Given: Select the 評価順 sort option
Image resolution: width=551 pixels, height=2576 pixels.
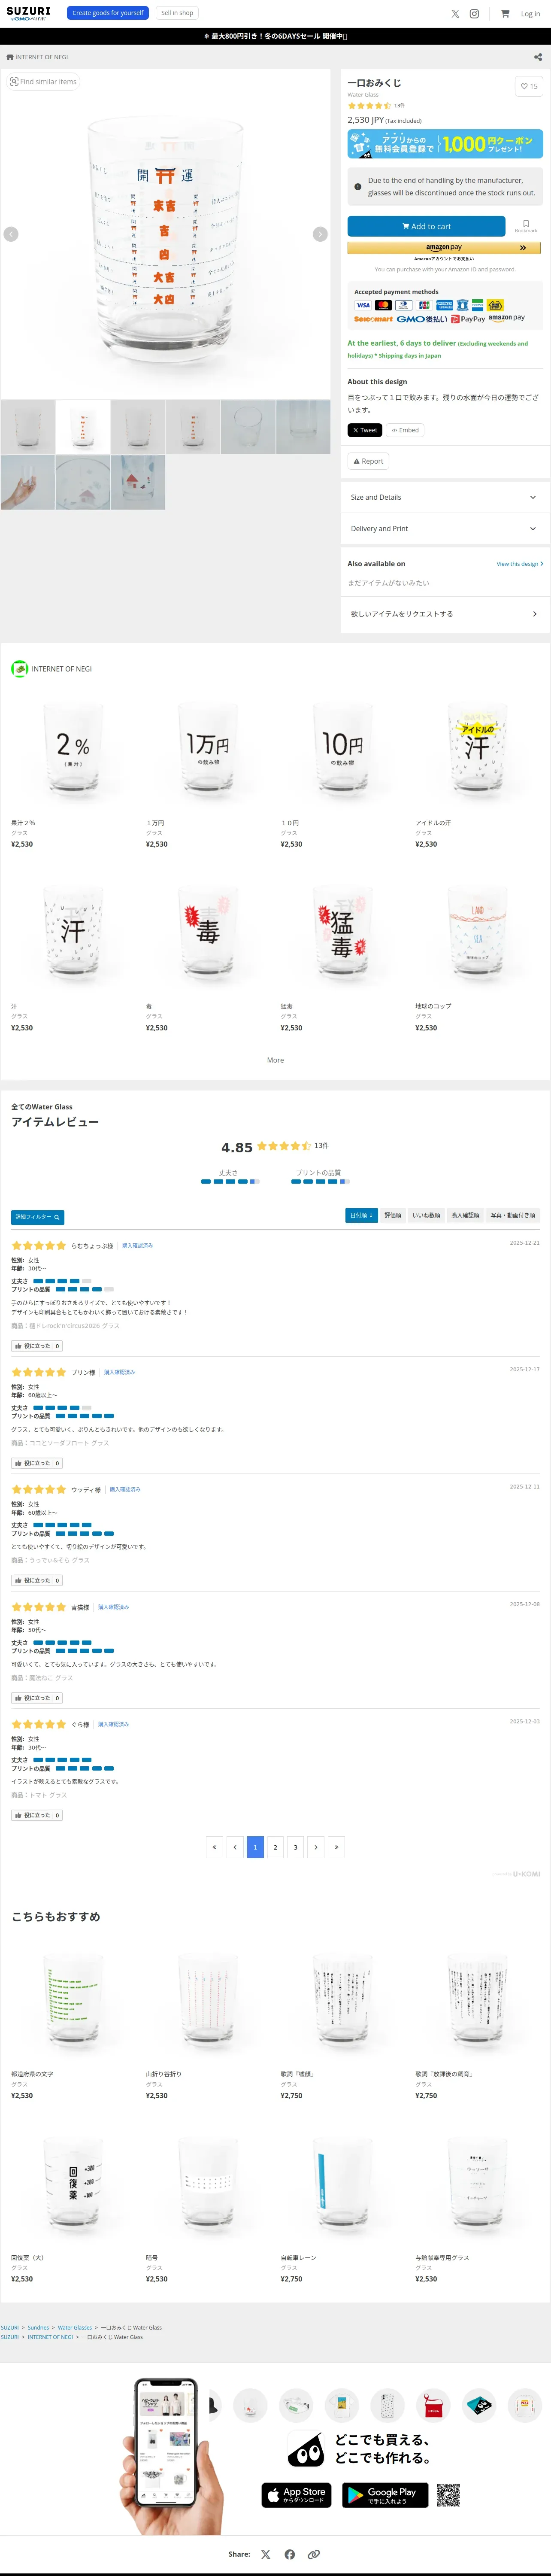Looking at the screenshot, I should 393,1215.
